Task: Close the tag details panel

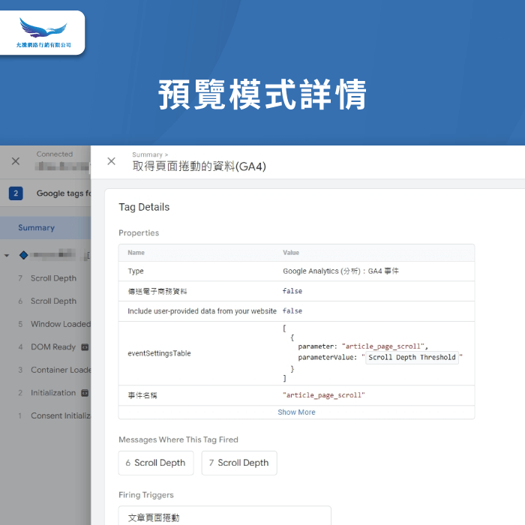Action: tap(111, 161)
